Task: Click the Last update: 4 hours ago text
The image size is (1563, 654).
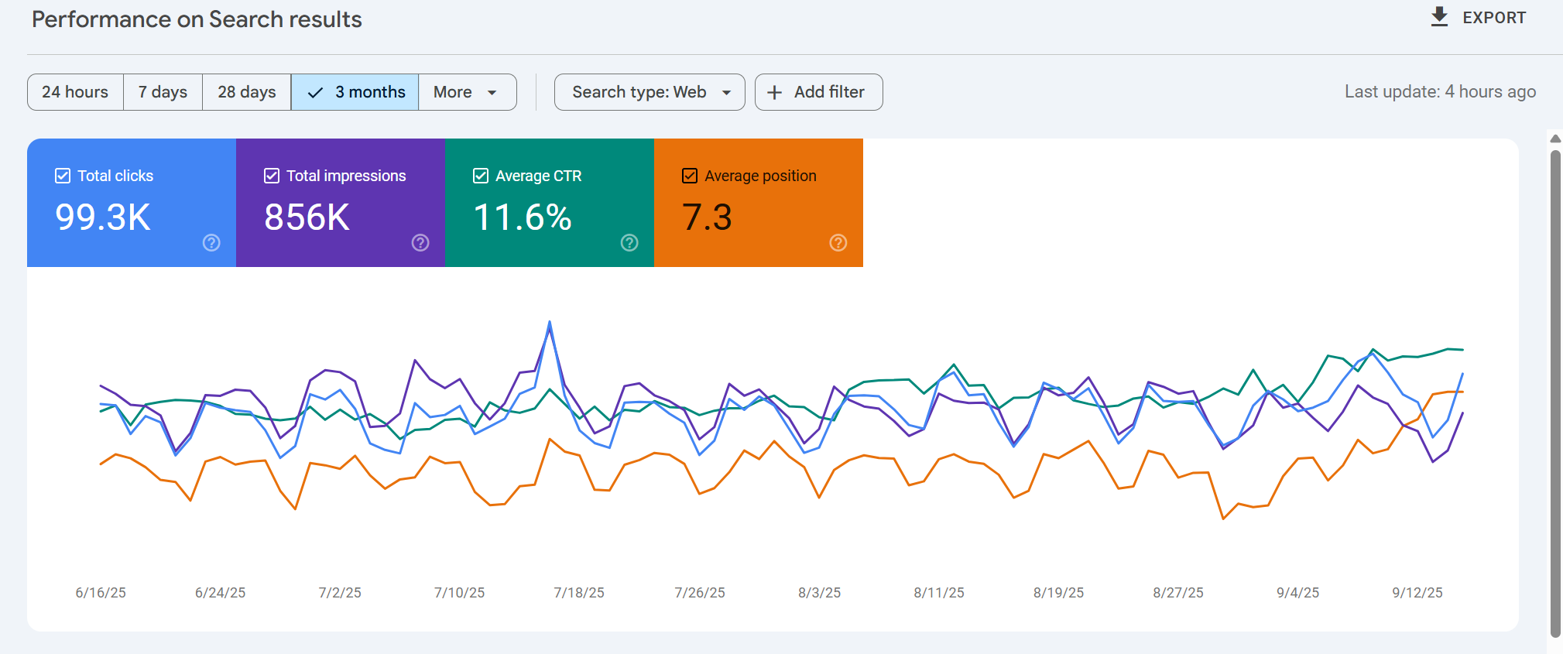Action: coord(1440,92)
